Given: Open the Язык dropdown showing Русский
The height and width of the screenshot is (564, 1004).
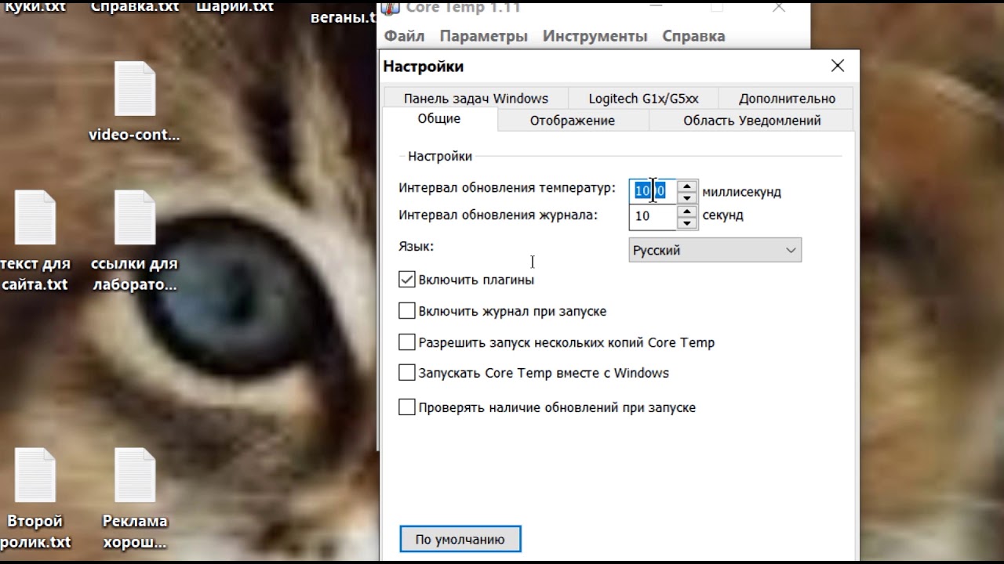Looking at the screenshot, I should (715, 251).
